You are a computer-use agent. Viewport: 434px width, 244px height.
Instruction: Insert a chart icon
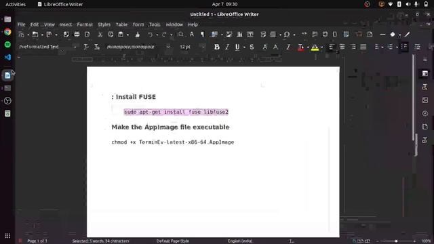click(239, 35)
